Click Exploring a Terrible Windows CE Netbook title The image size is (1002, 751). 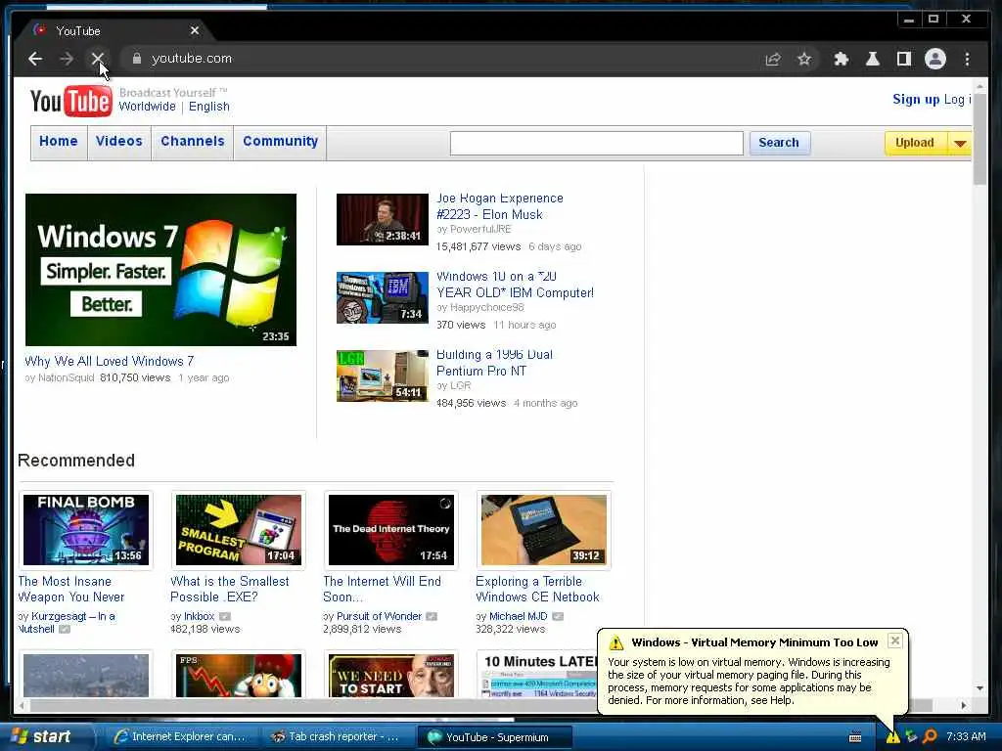(x=537, y=590)
